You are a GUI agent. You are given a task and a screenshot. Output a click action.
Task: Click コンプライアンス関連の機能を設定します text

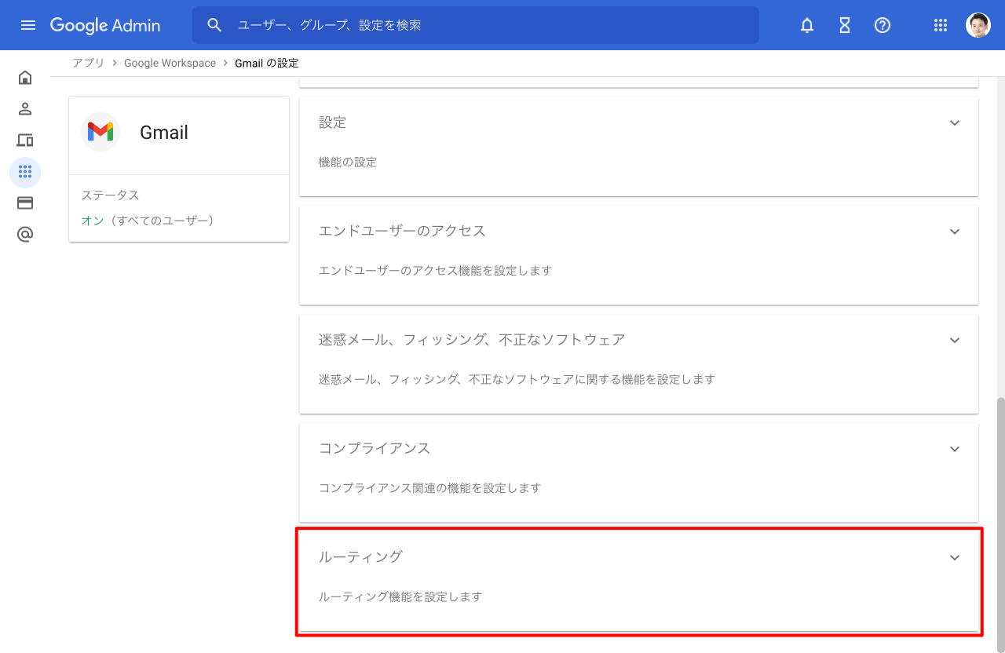point(429,488)
